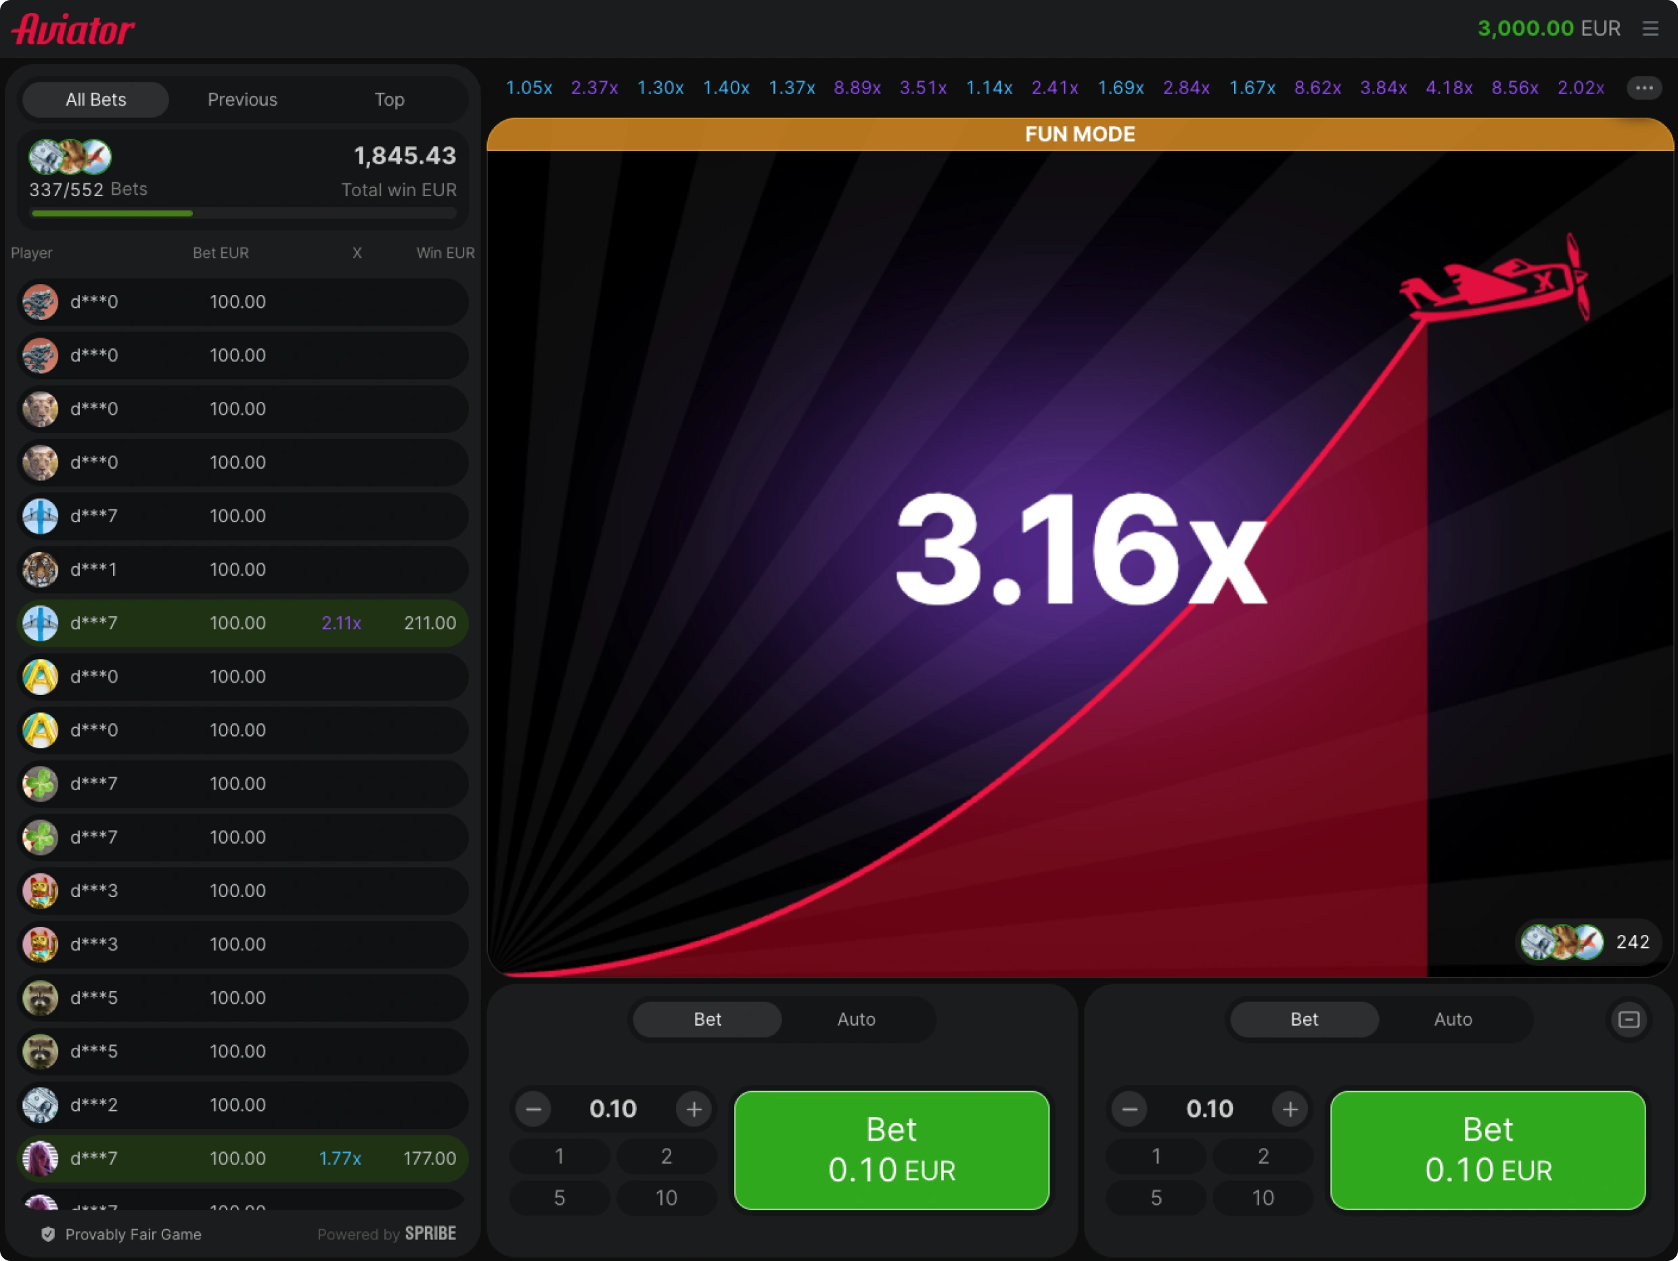
Task: Select Bet mode in right panel
Action: point(1304,1019)
